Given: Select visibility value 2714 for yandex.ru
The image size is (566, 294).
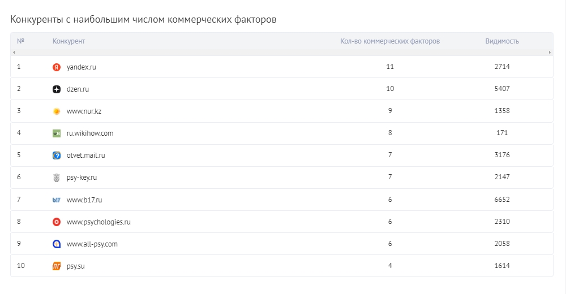Looking at the screenshot, I should (x=502, y=67).
